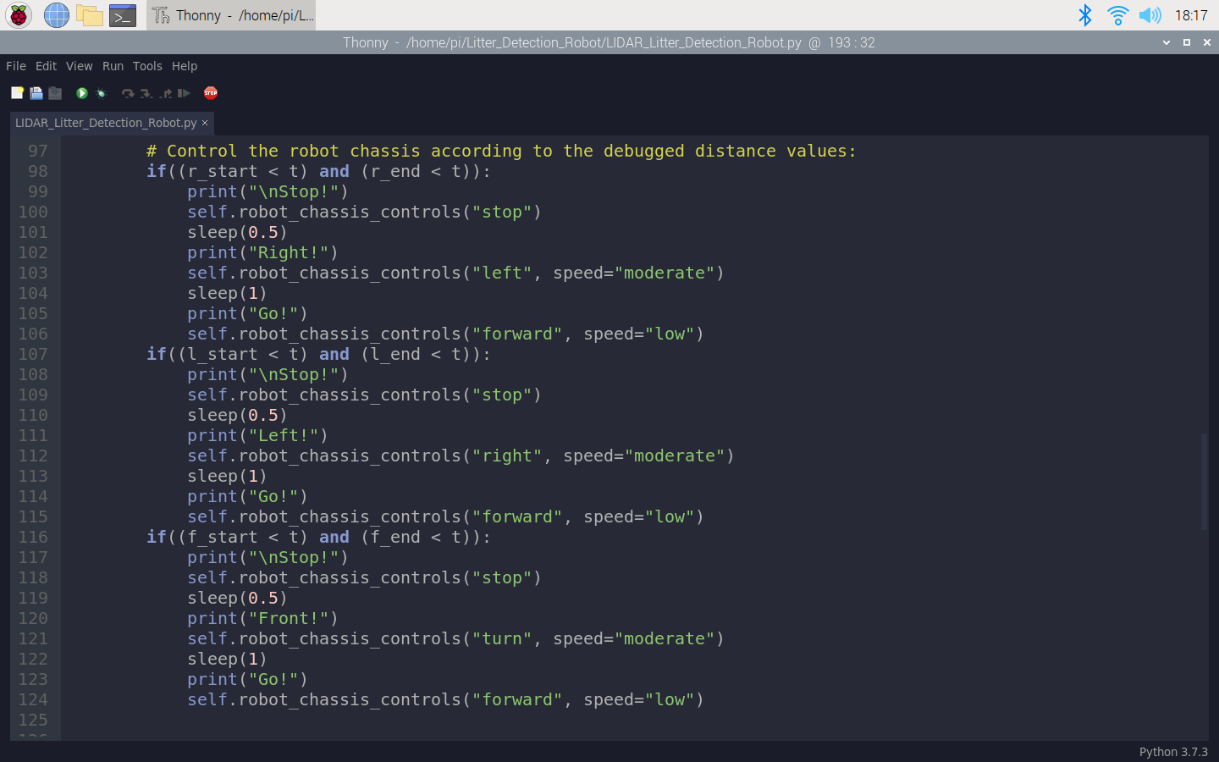Click the vertical scrollbar thumb in editor
This screenshot has width=1219, height=762.
tap(1204, 481)
